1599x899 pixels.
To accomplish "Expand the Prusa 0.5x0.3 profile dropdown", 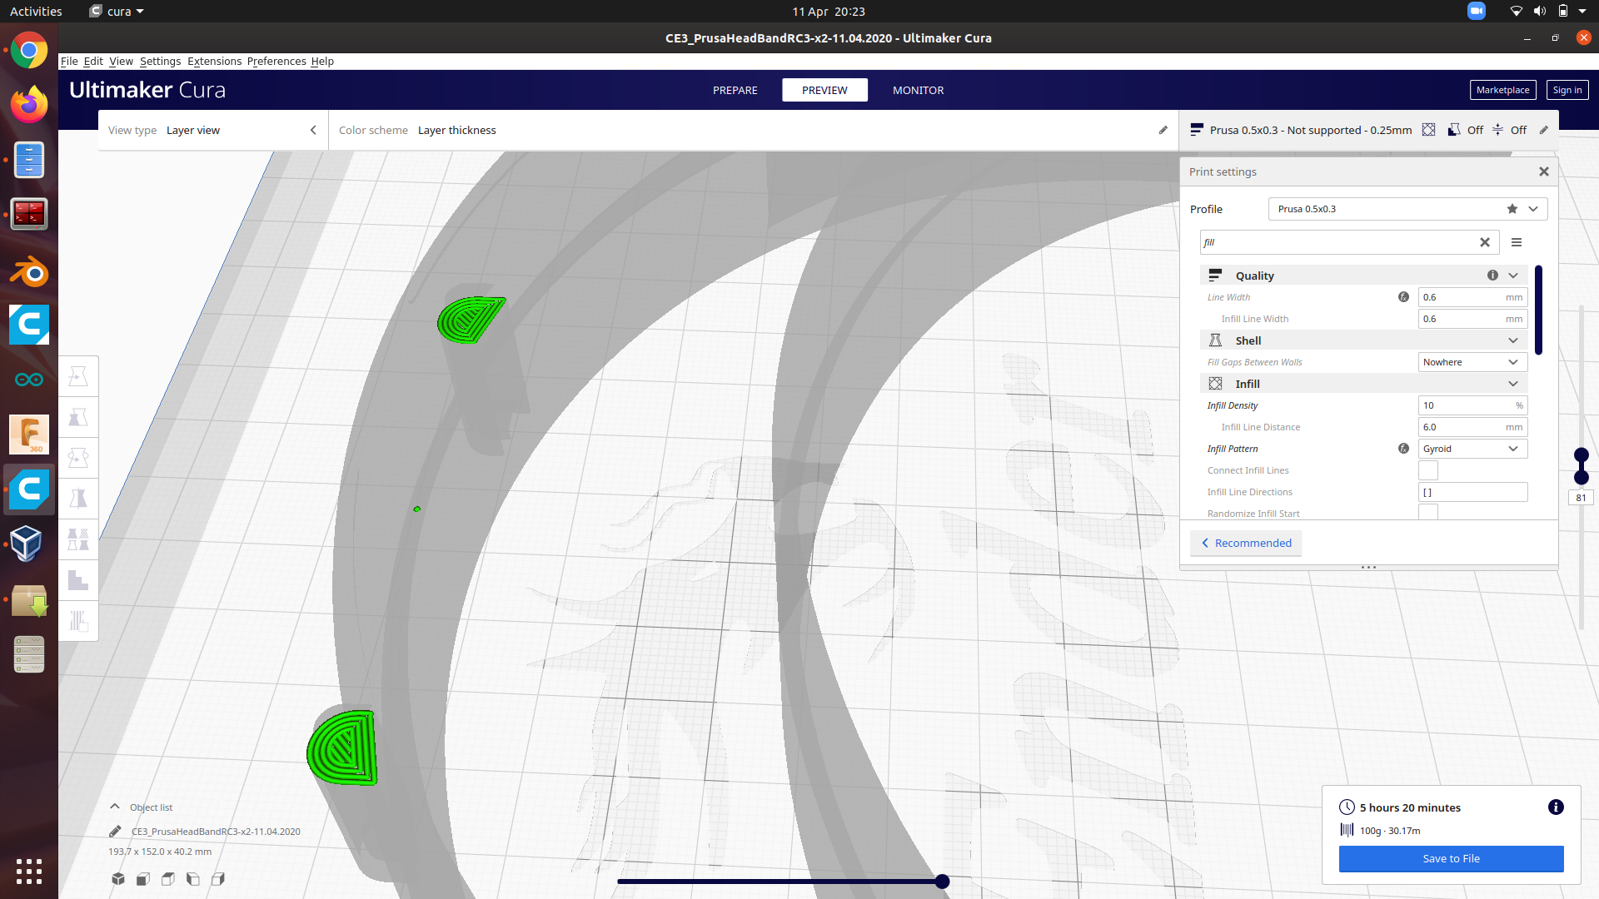I will (1532, 209).
